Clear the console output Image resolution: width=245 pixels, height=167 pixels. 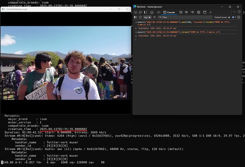(141, 17)
